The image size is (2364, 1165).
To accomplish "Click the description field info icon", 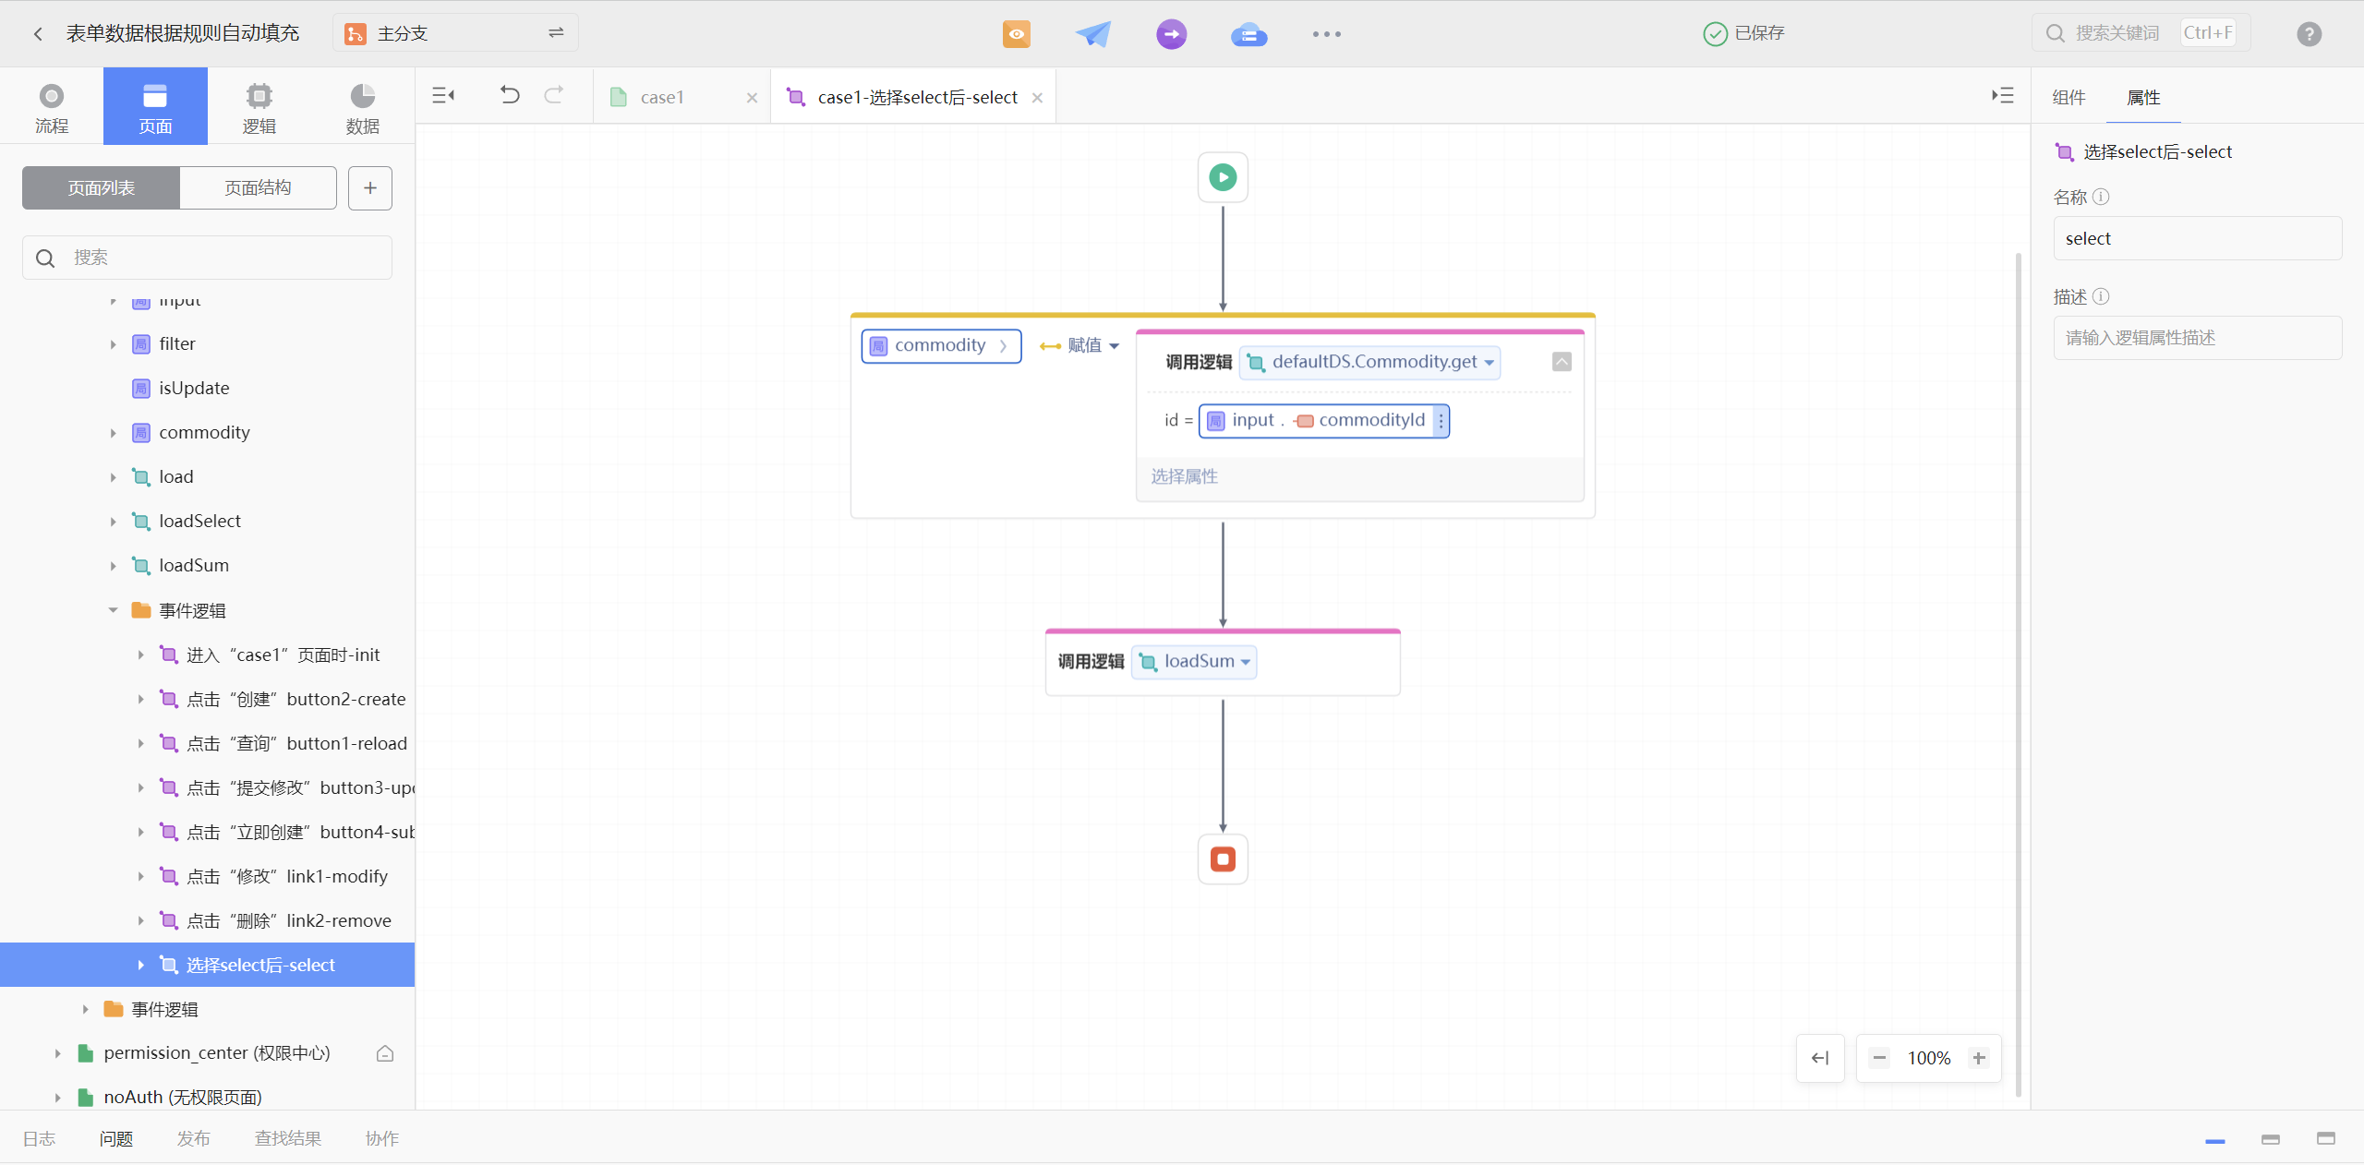I will [x=2101, y=296].
